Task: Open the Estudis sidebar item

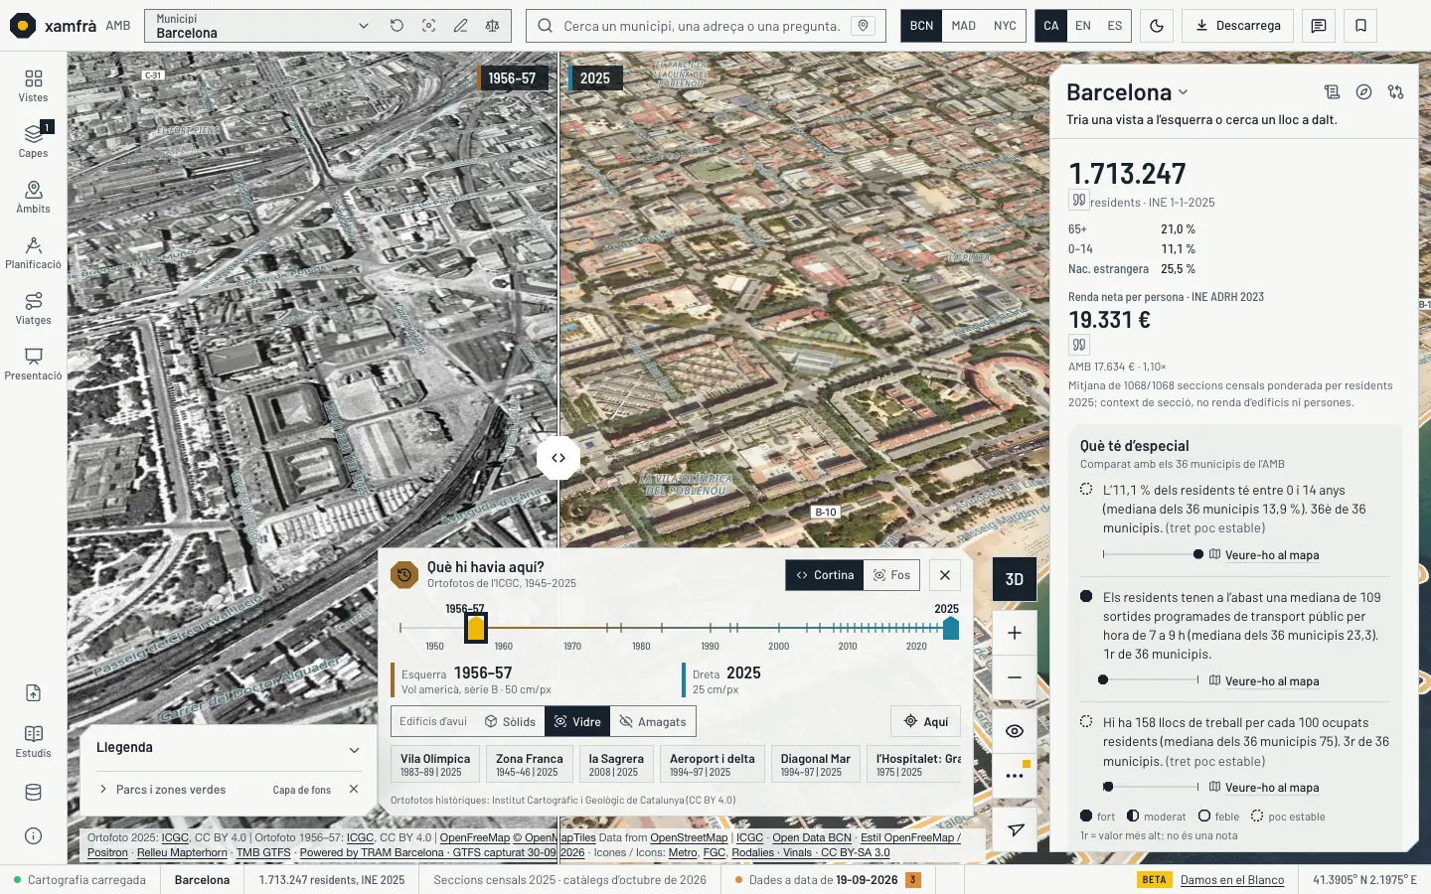Action: tap(33, 741)
